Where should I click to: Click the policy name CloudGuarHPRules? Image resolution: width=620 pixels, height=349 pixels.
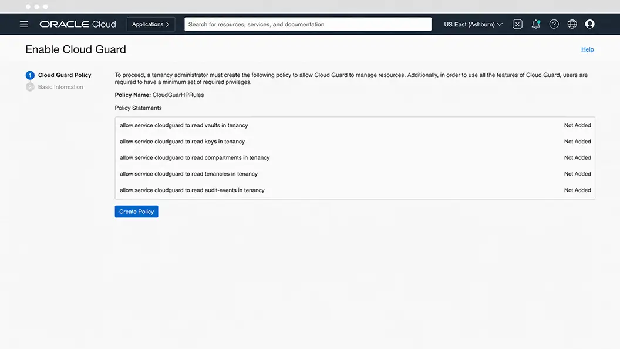tap(178, 95)
